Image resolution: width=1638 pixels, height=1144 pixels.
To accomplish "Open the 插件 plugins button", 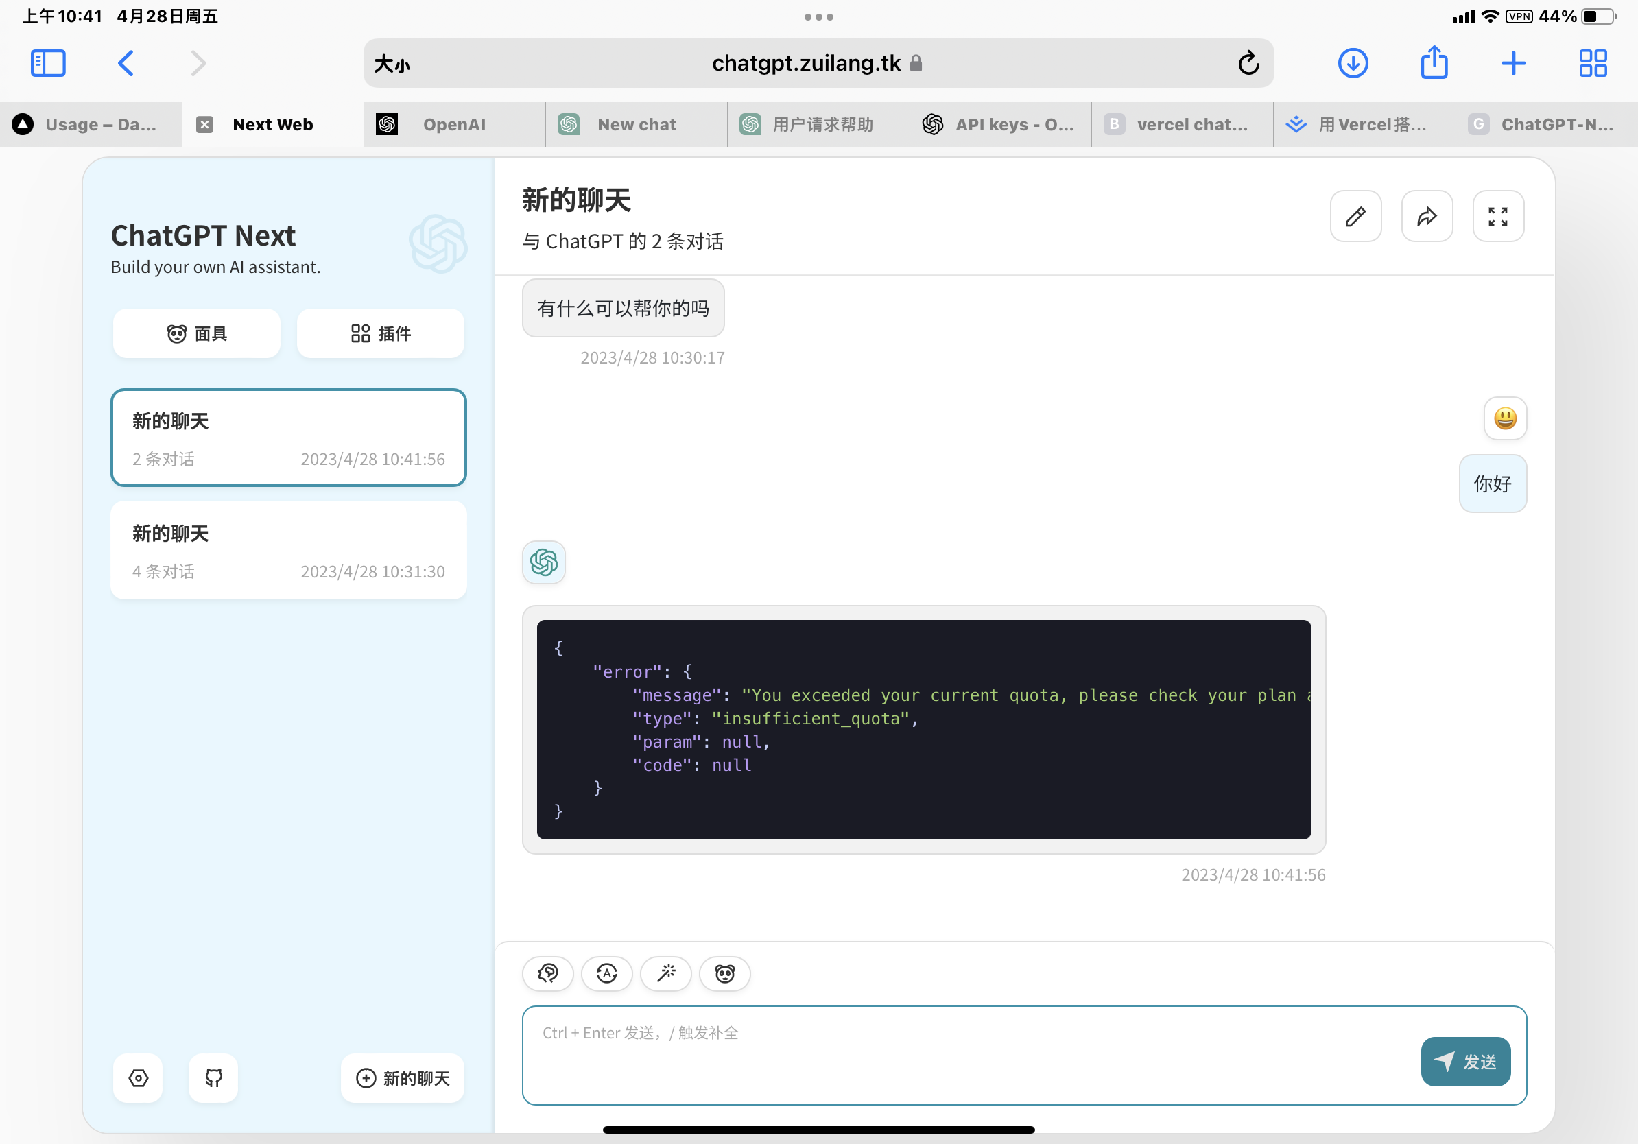I will click(380, 334).
